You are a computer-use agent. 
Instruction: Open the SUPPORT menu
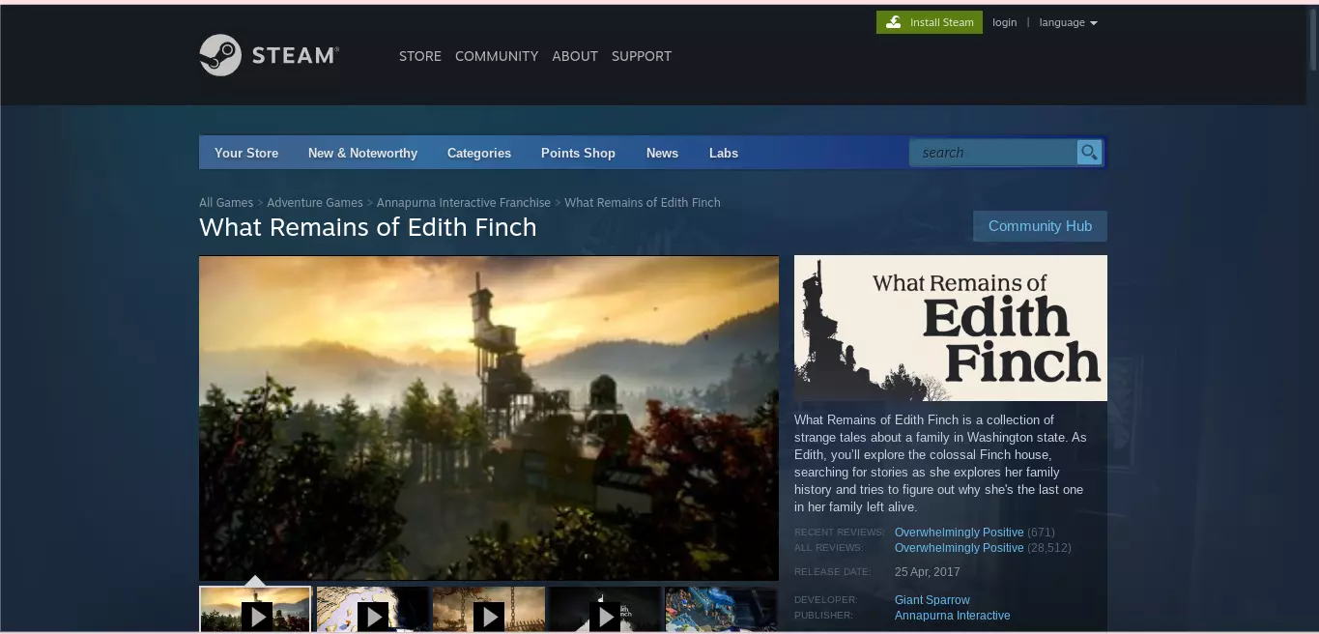[x=642, y=56]
